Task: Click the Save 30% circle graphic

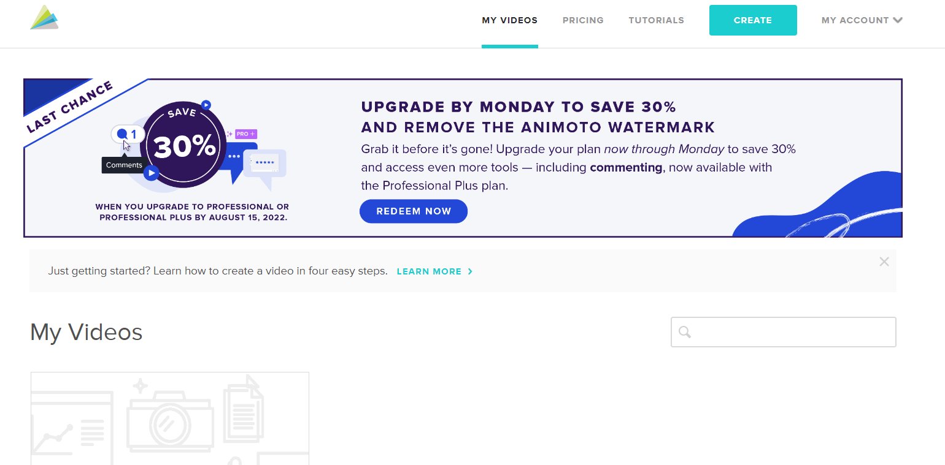Action: pyautogui.click(x=183, y=145)
